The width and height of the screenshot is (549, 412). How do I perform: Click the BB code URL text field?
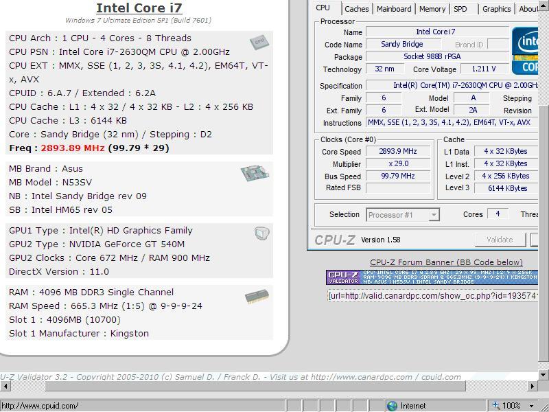click(x=432, y=296)
